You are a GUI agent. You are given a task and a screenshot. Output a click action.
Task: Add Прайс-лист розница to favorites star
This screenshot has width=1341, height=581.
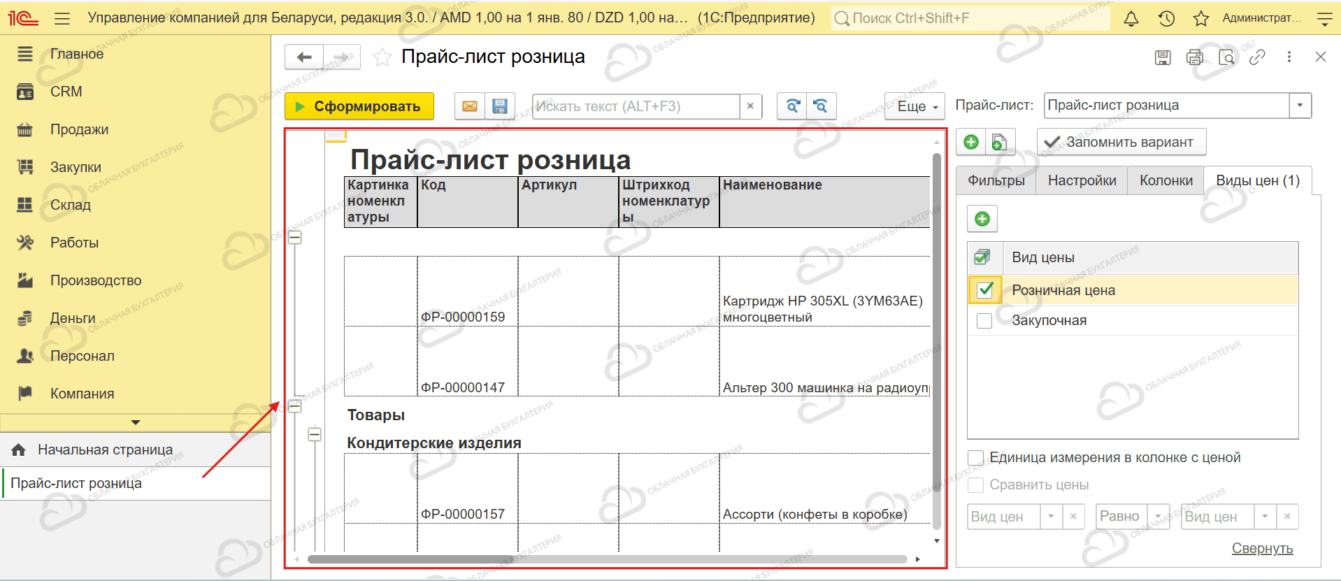[x=382, y=57]
